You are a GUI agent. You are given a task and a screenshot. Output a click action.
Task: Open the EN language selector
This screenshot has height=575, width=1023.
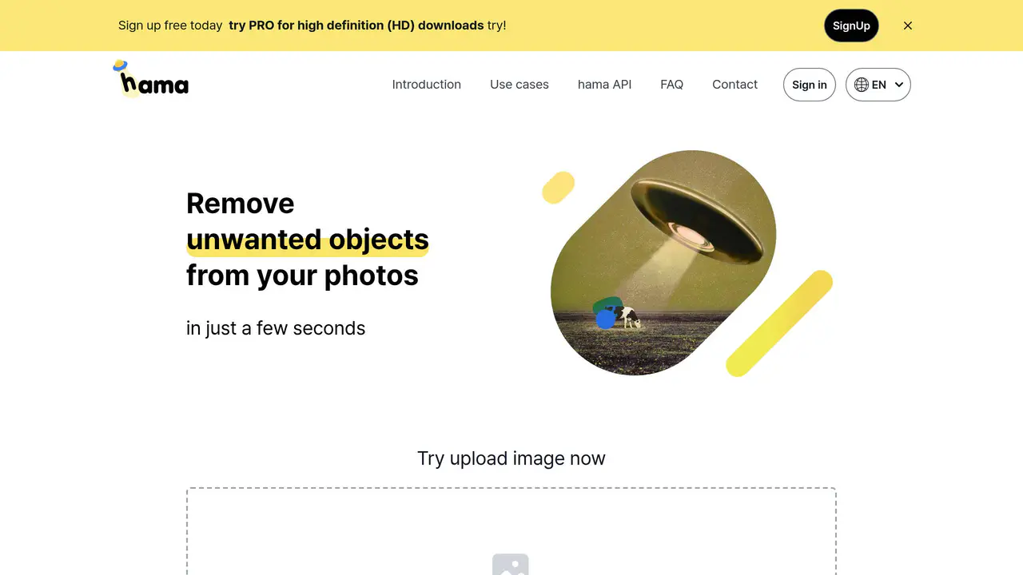click(x=878, y=85)
